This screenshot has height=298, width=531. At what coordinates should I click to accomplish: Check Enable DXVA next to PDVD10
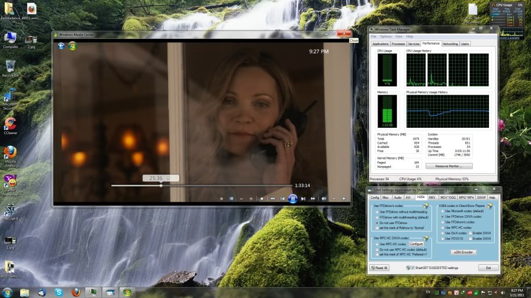point(470,239)
